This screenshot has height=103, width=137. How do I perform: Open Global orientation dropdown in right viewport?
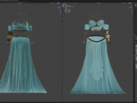point(93,3)
